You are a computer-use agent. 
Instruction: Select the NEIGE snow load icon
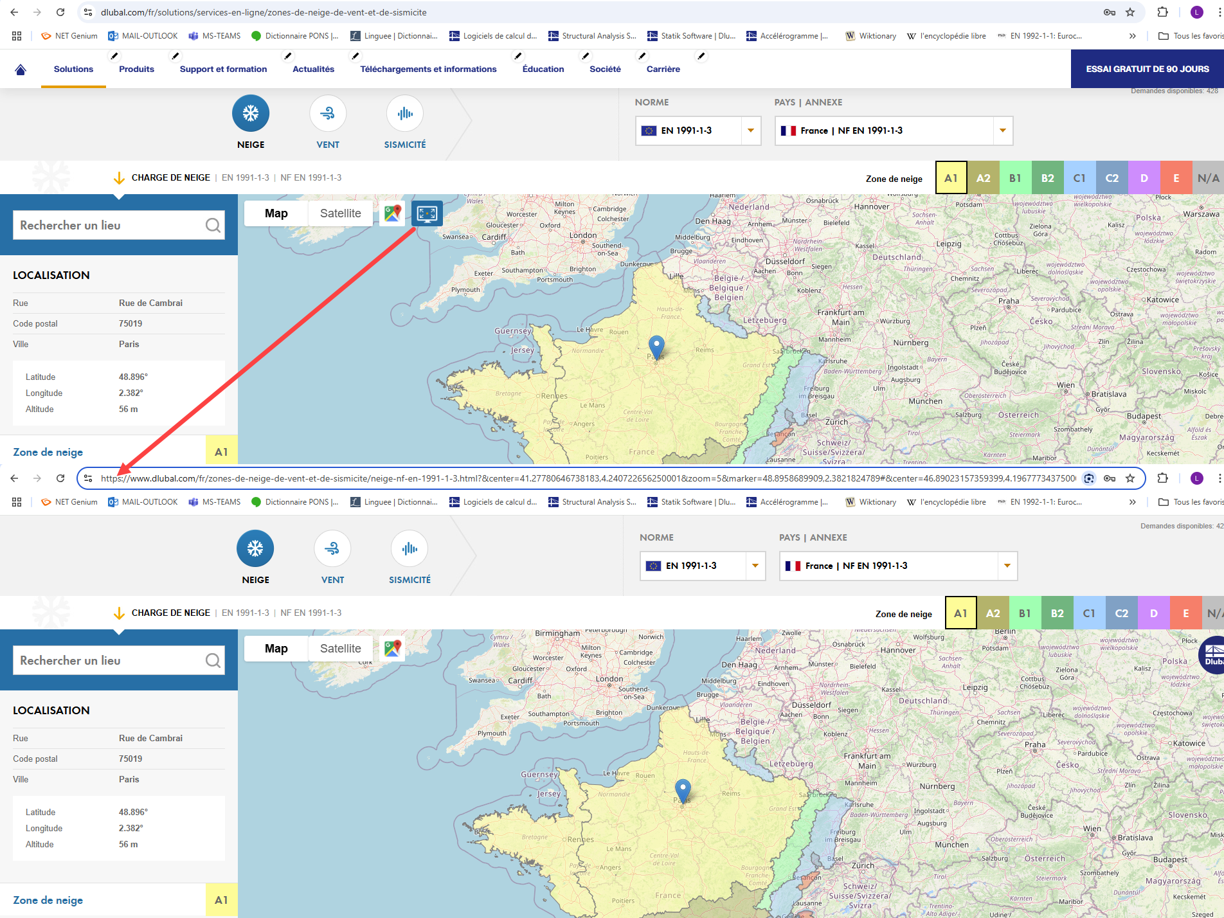click(251, 113)
